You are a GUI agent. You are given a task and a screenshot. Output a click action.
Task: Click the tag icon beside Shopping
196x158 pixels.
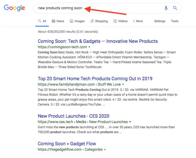(x=92, y=21)
